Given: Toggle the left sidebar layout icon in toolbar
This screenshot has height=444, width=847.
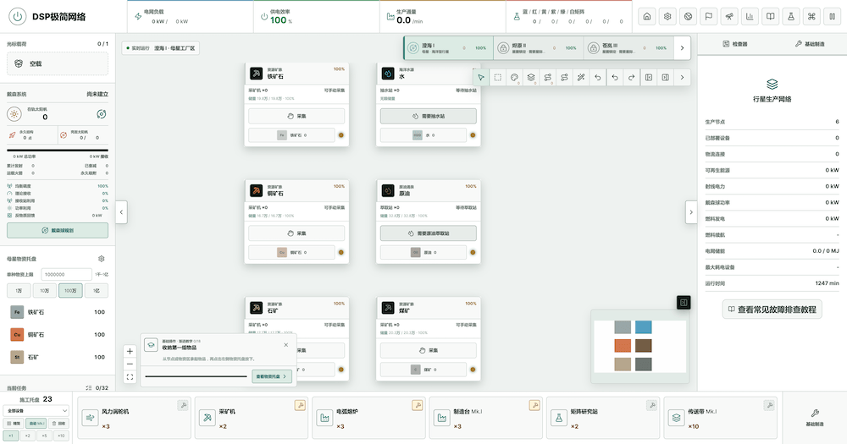Looking at the screenshot, I should pyautogui.click(x=648, y=78).
